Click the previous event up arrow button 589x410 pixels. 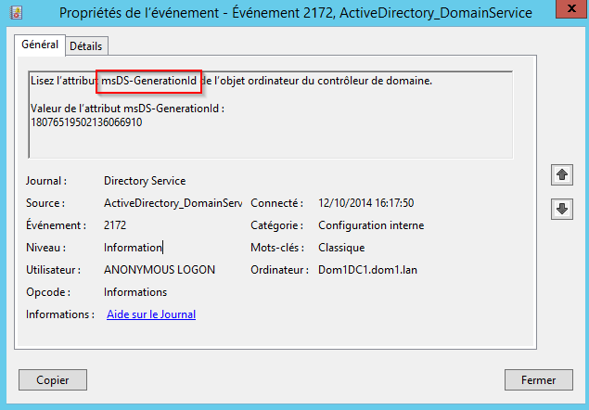click(x=561, y=174)
